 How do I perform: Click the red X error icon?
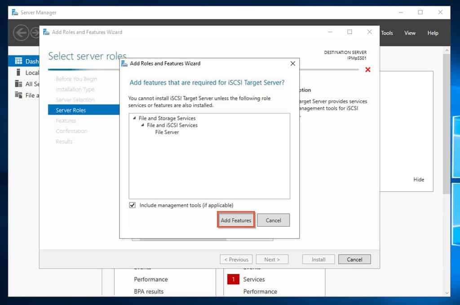click(x=367, y=70)
